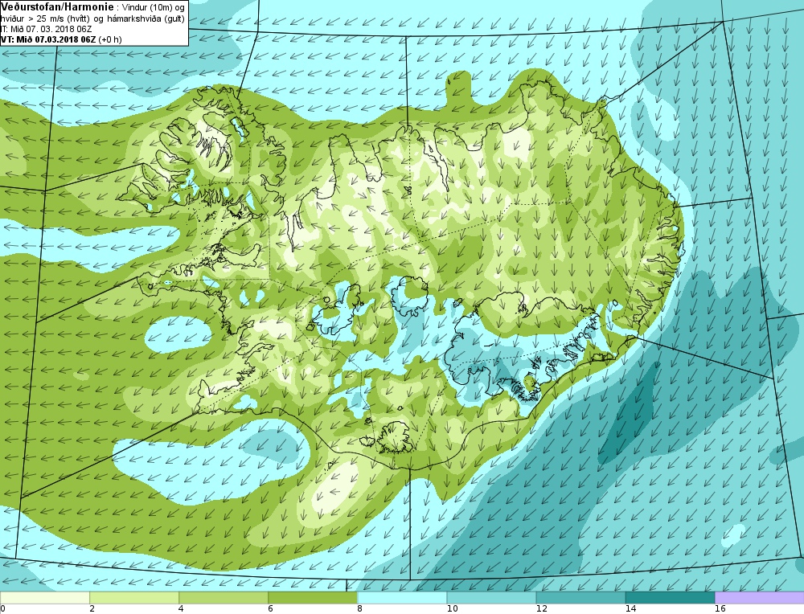Click the legend scale label 14

[x=630, y=608]
